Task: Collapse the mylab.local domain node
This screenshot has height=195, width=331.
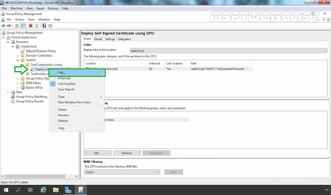Action: click(13, 47)
